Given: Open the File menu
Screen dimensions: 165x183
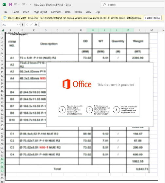Looking at the screenshot, I should (6, 12).
